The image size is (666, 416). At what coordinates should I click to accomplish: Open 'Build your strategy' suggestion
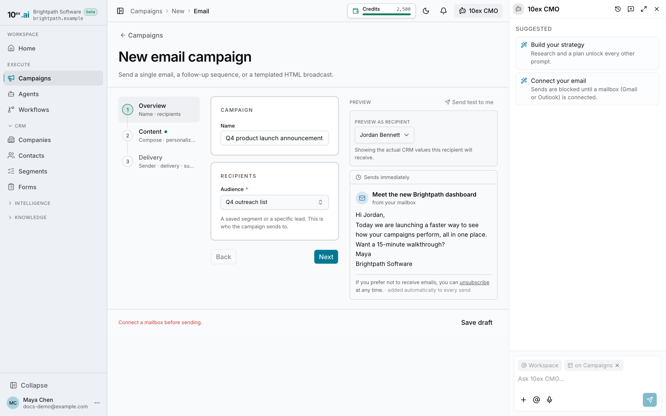coord(587,53)
